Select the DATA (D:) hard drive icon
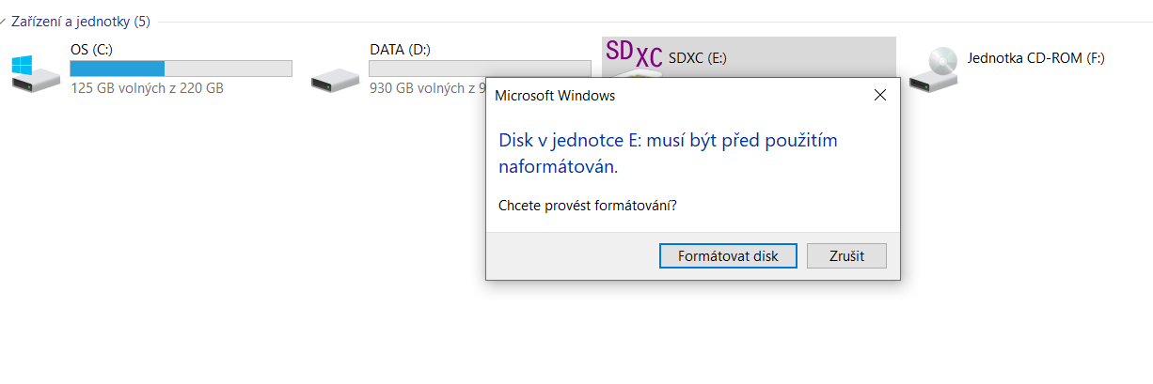This screenshot has width=1153, height=384. click(336, 77)
